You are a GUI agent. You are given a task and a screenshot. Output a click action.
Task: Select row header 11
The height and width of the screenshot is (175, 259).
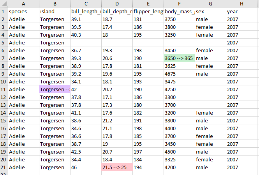(x=4, y=89)
